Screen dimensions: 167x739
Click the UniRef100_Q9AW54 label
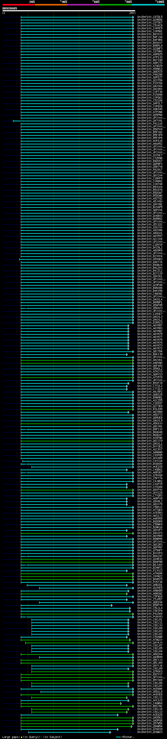[150, 726]
